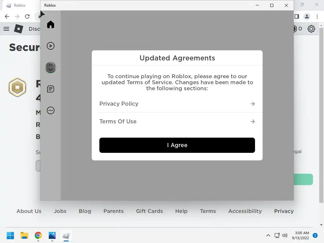
Task: Open Terms footer link
Action: tap(208, 211)
